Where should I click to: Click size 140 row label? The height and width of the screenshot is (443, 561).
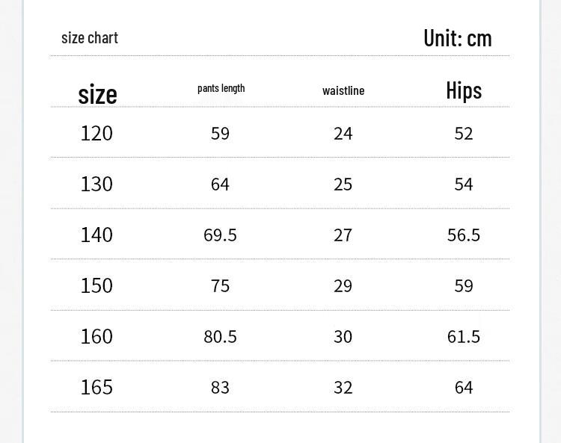point(96,235)
